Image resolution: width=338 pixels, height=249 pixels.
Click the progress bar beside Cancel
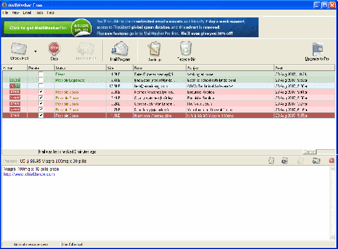(x=326, y=152)
